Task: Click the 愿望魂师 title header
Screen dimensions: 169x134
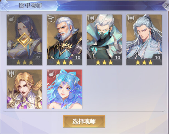Action: (x=30, y=6)
